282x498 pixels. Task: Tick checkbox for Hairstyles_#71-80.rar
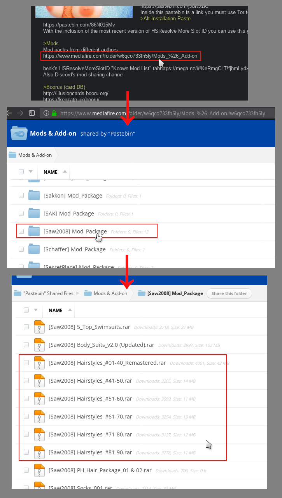(x=26, y=434)
